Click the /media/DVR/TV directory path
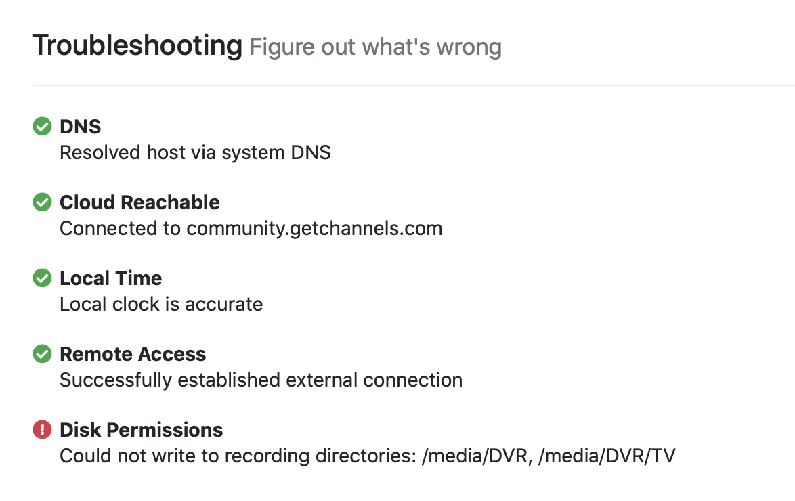Viewport: 795px width, 501px height. click(x=607, y=456)
